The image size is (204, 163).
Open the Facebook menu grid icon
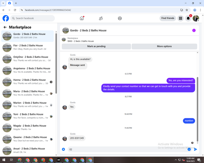click(x=180, y=18)
